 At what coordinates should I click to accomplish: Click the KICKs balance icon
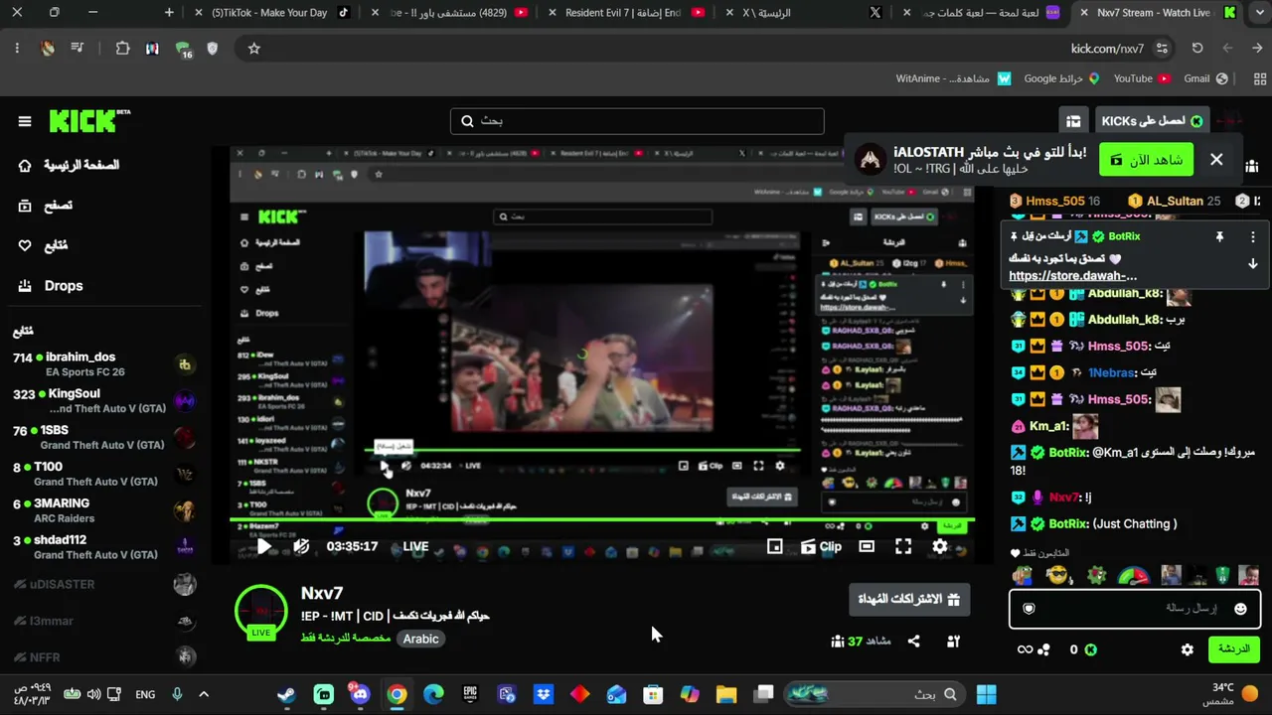point(1090,649)
